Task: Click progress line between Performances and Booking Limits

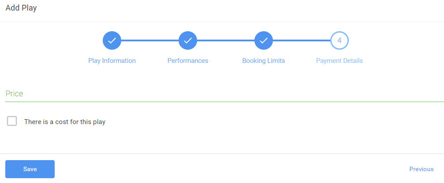Action: (226, 40)
